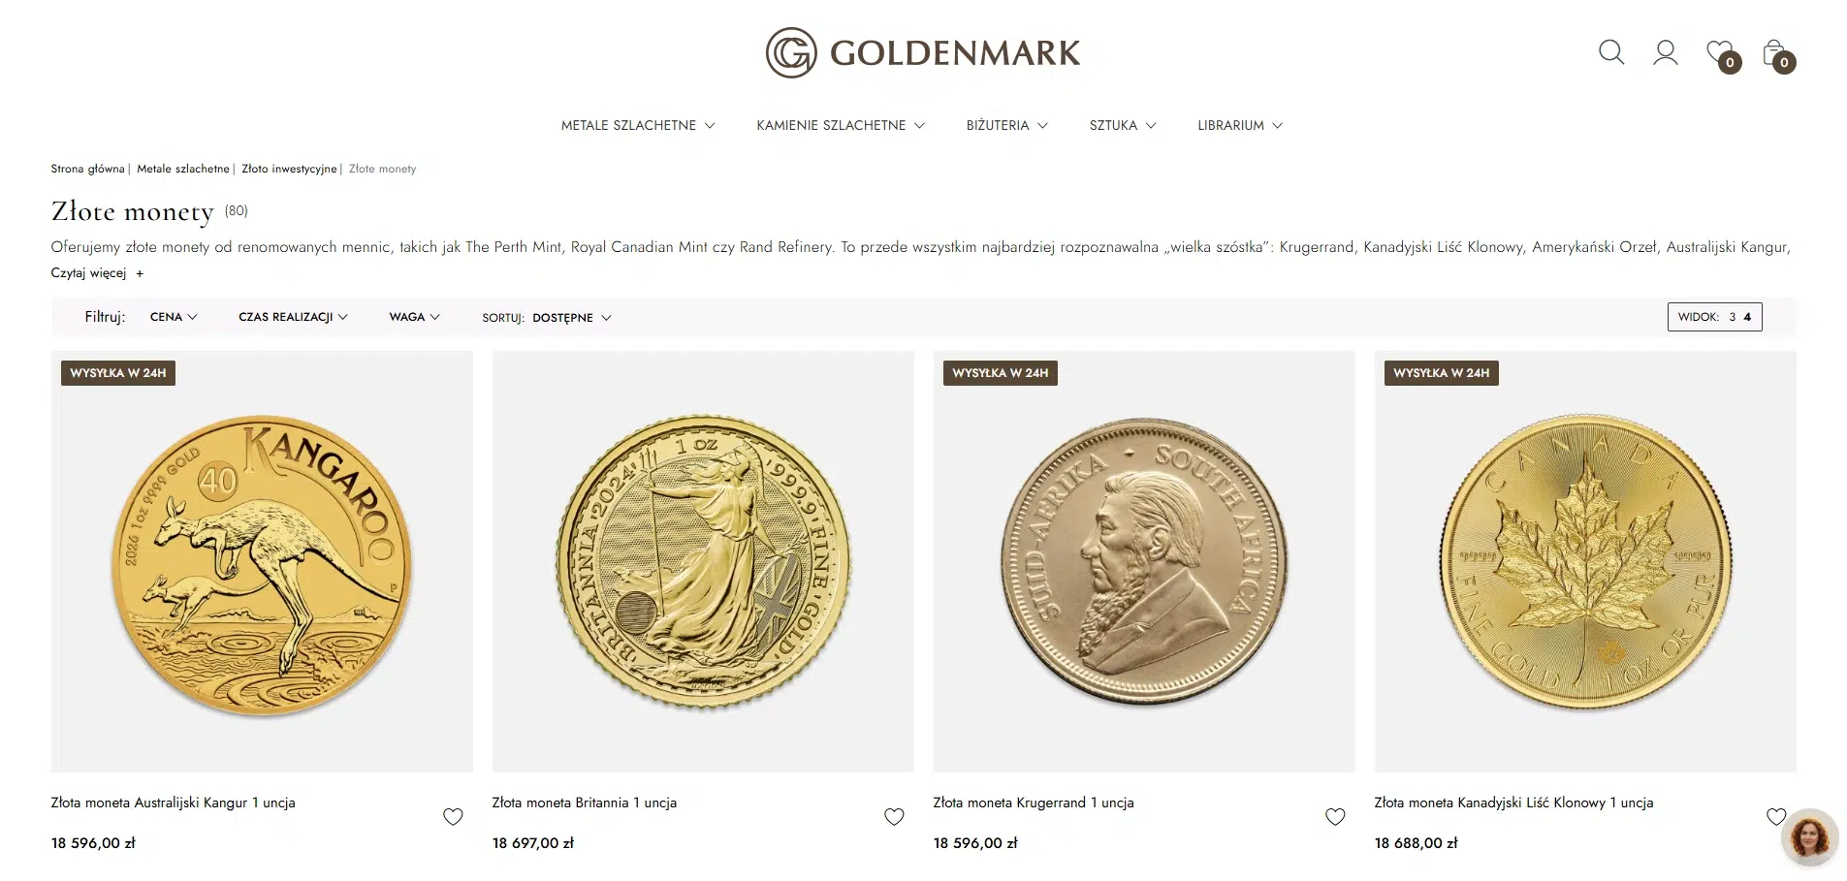Open the user account icon
Image resolution: width=1847 pixels, height=881 pixels.
pyautogui.click(x=1666, y=53)
